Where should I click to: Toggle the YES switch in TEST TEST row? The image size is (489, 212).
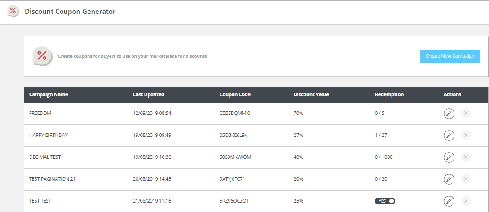point(385,201)
